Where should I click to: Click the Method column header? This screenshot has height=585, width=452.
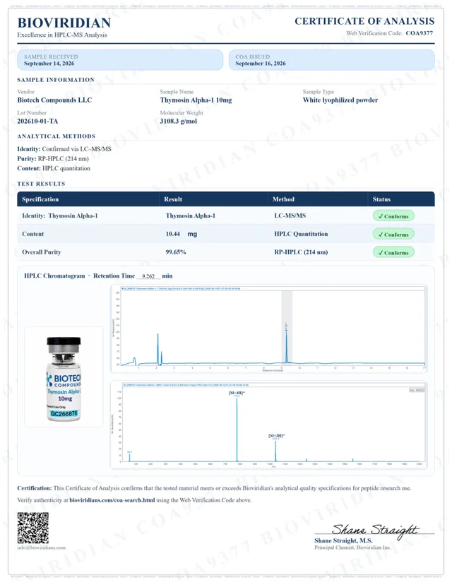283,199
